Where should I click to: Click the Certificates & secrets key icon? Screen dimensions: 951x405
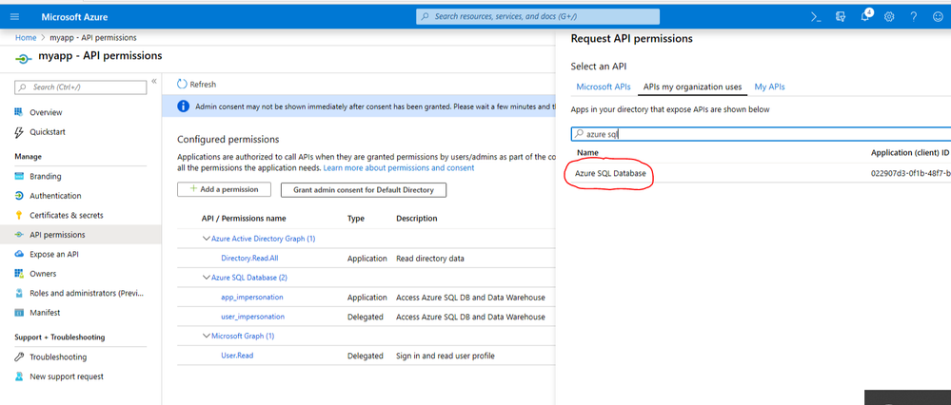19,215
